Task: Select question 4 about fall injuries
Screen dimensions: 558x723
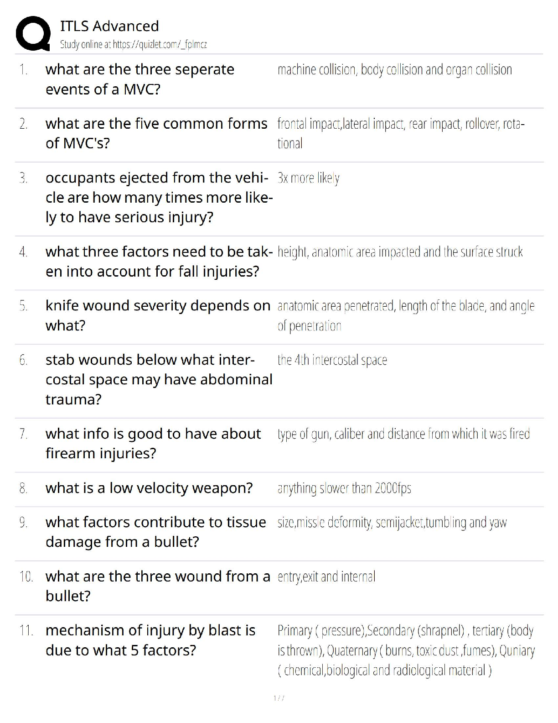Action: (x=159, y=262)
